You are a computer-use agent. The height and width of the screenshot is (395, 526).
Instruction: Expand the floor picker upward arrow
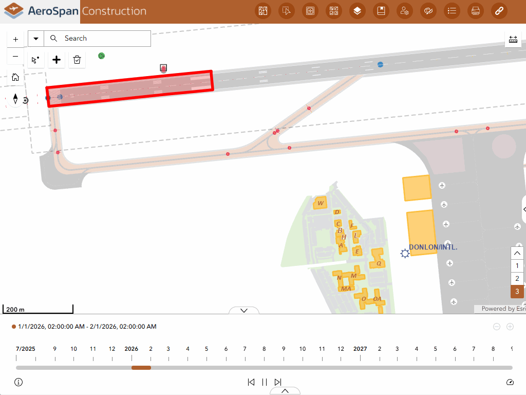click(x=517, y=253)
